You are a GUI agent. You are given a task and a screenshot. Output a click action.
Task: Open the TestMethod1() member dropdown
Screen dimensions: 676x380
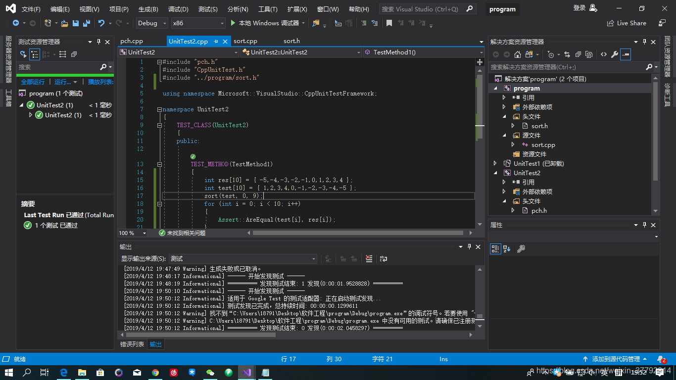(x=424, y=52)
